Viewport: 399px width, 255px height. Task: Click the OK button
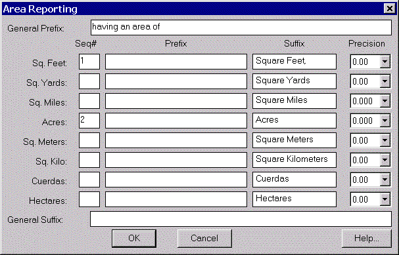point(134,238)
